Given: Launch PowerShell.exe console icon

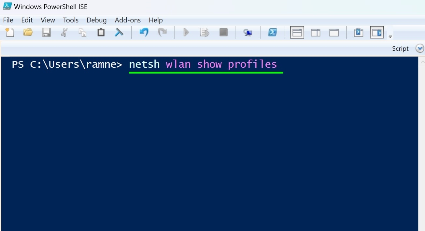Looking at the screenshot, I should [273, 32].
